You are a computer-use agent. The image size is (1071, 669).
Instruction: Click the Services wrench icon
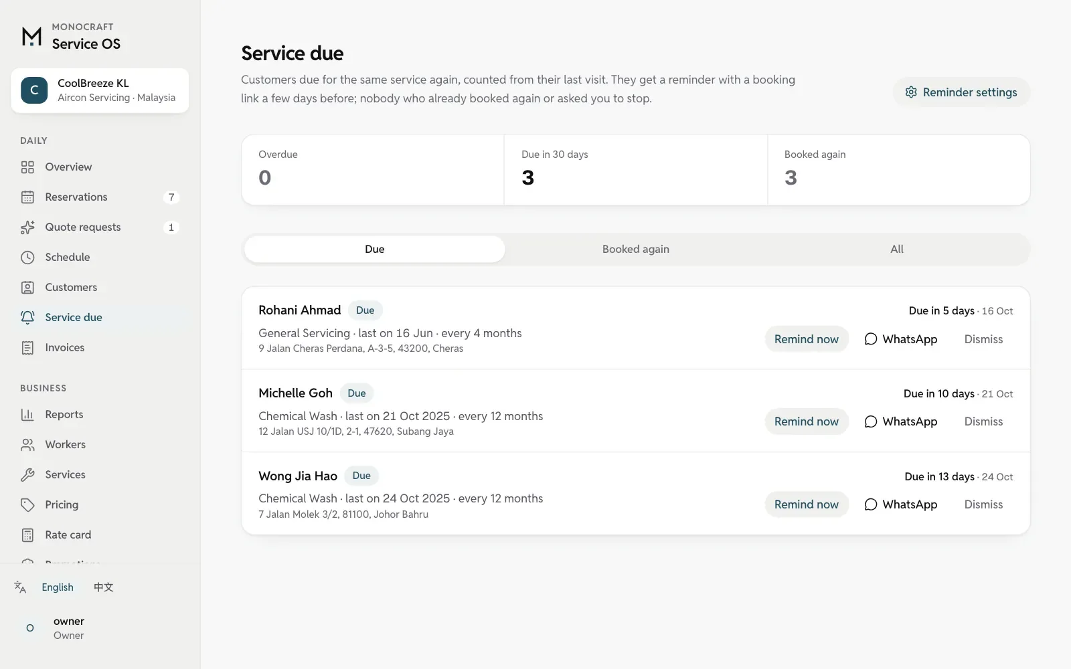coord(27,475)
